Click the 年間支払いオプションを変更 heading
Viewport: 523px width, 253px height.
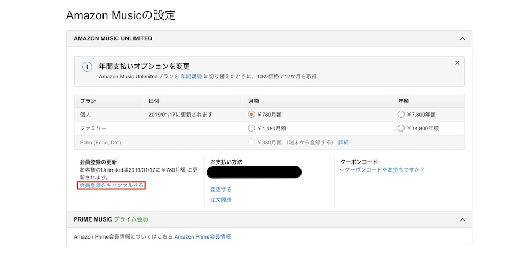[x=145, y=66]
